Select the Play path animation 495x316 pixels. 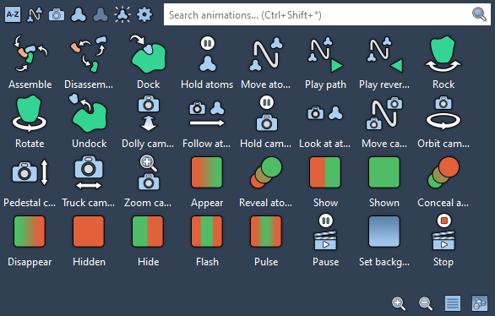coord(325,54)
